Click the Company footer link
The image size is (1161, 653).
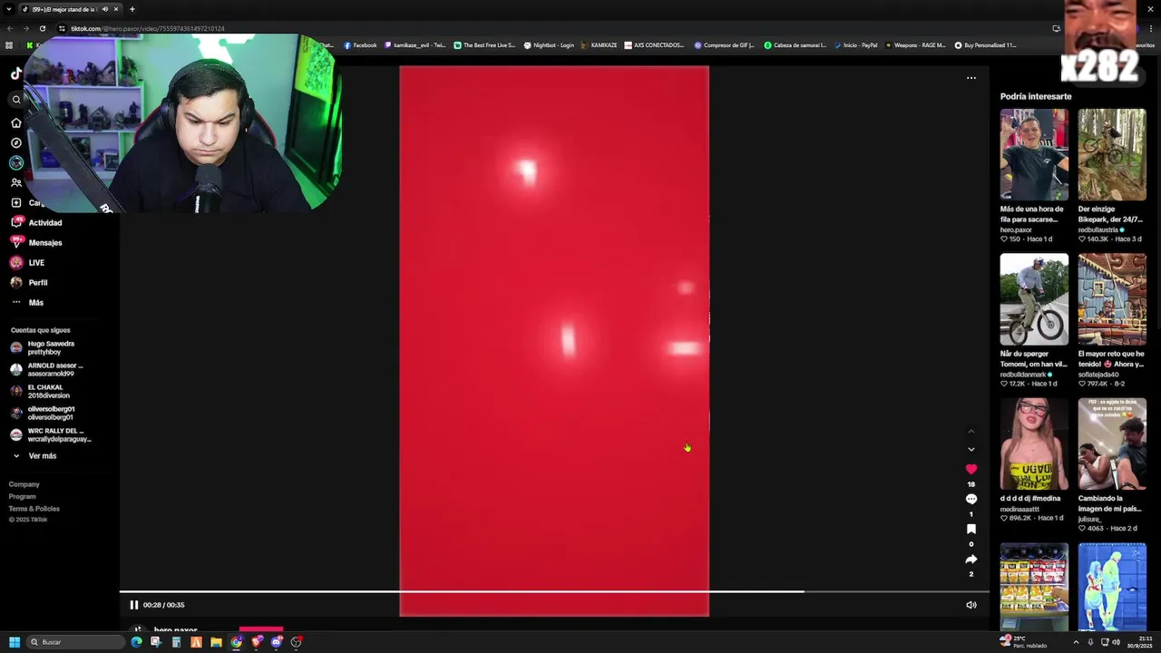(24, 484)
